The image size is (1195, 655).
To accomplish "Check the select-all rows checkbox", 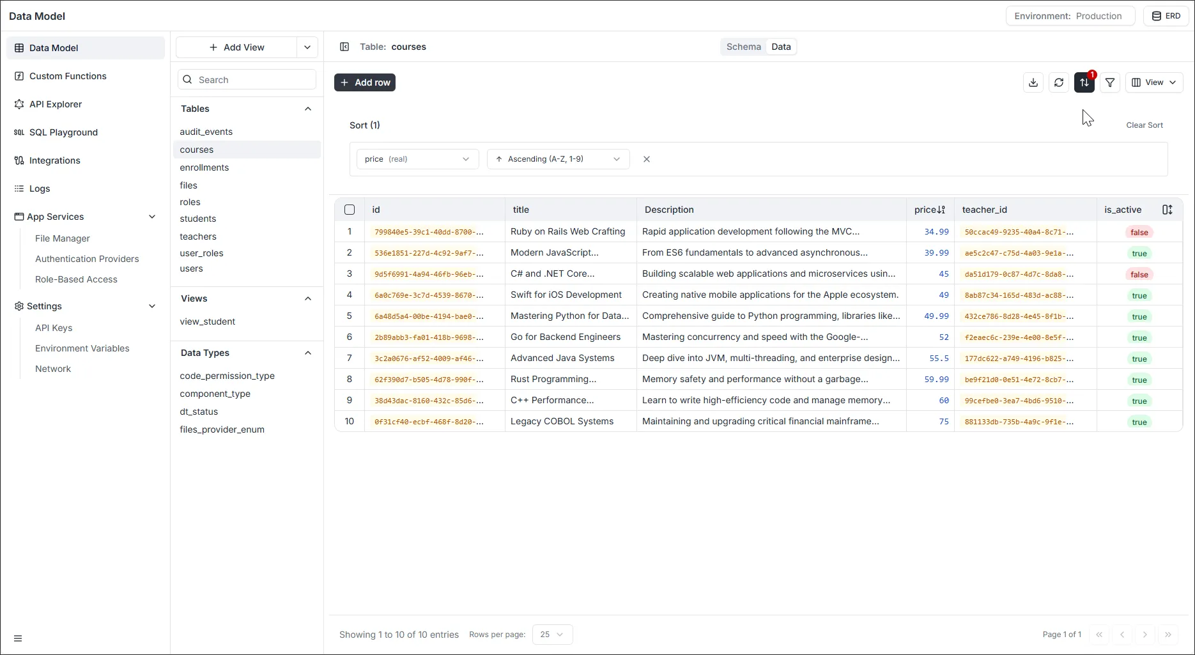I will point(350,210).
